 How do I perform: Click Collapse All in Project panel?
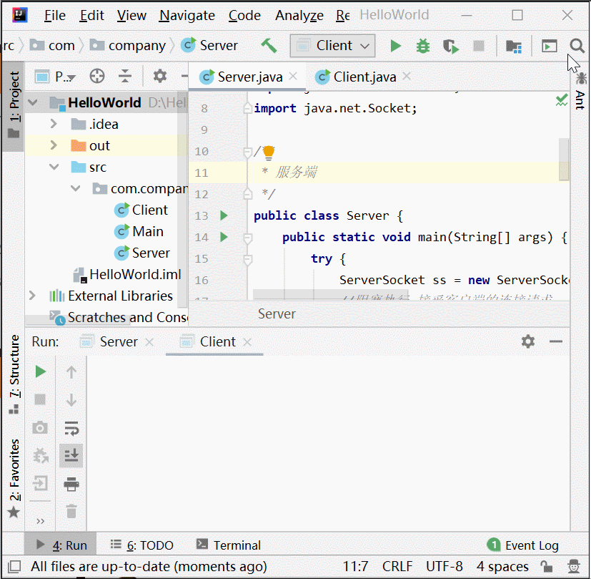[125, 77]
